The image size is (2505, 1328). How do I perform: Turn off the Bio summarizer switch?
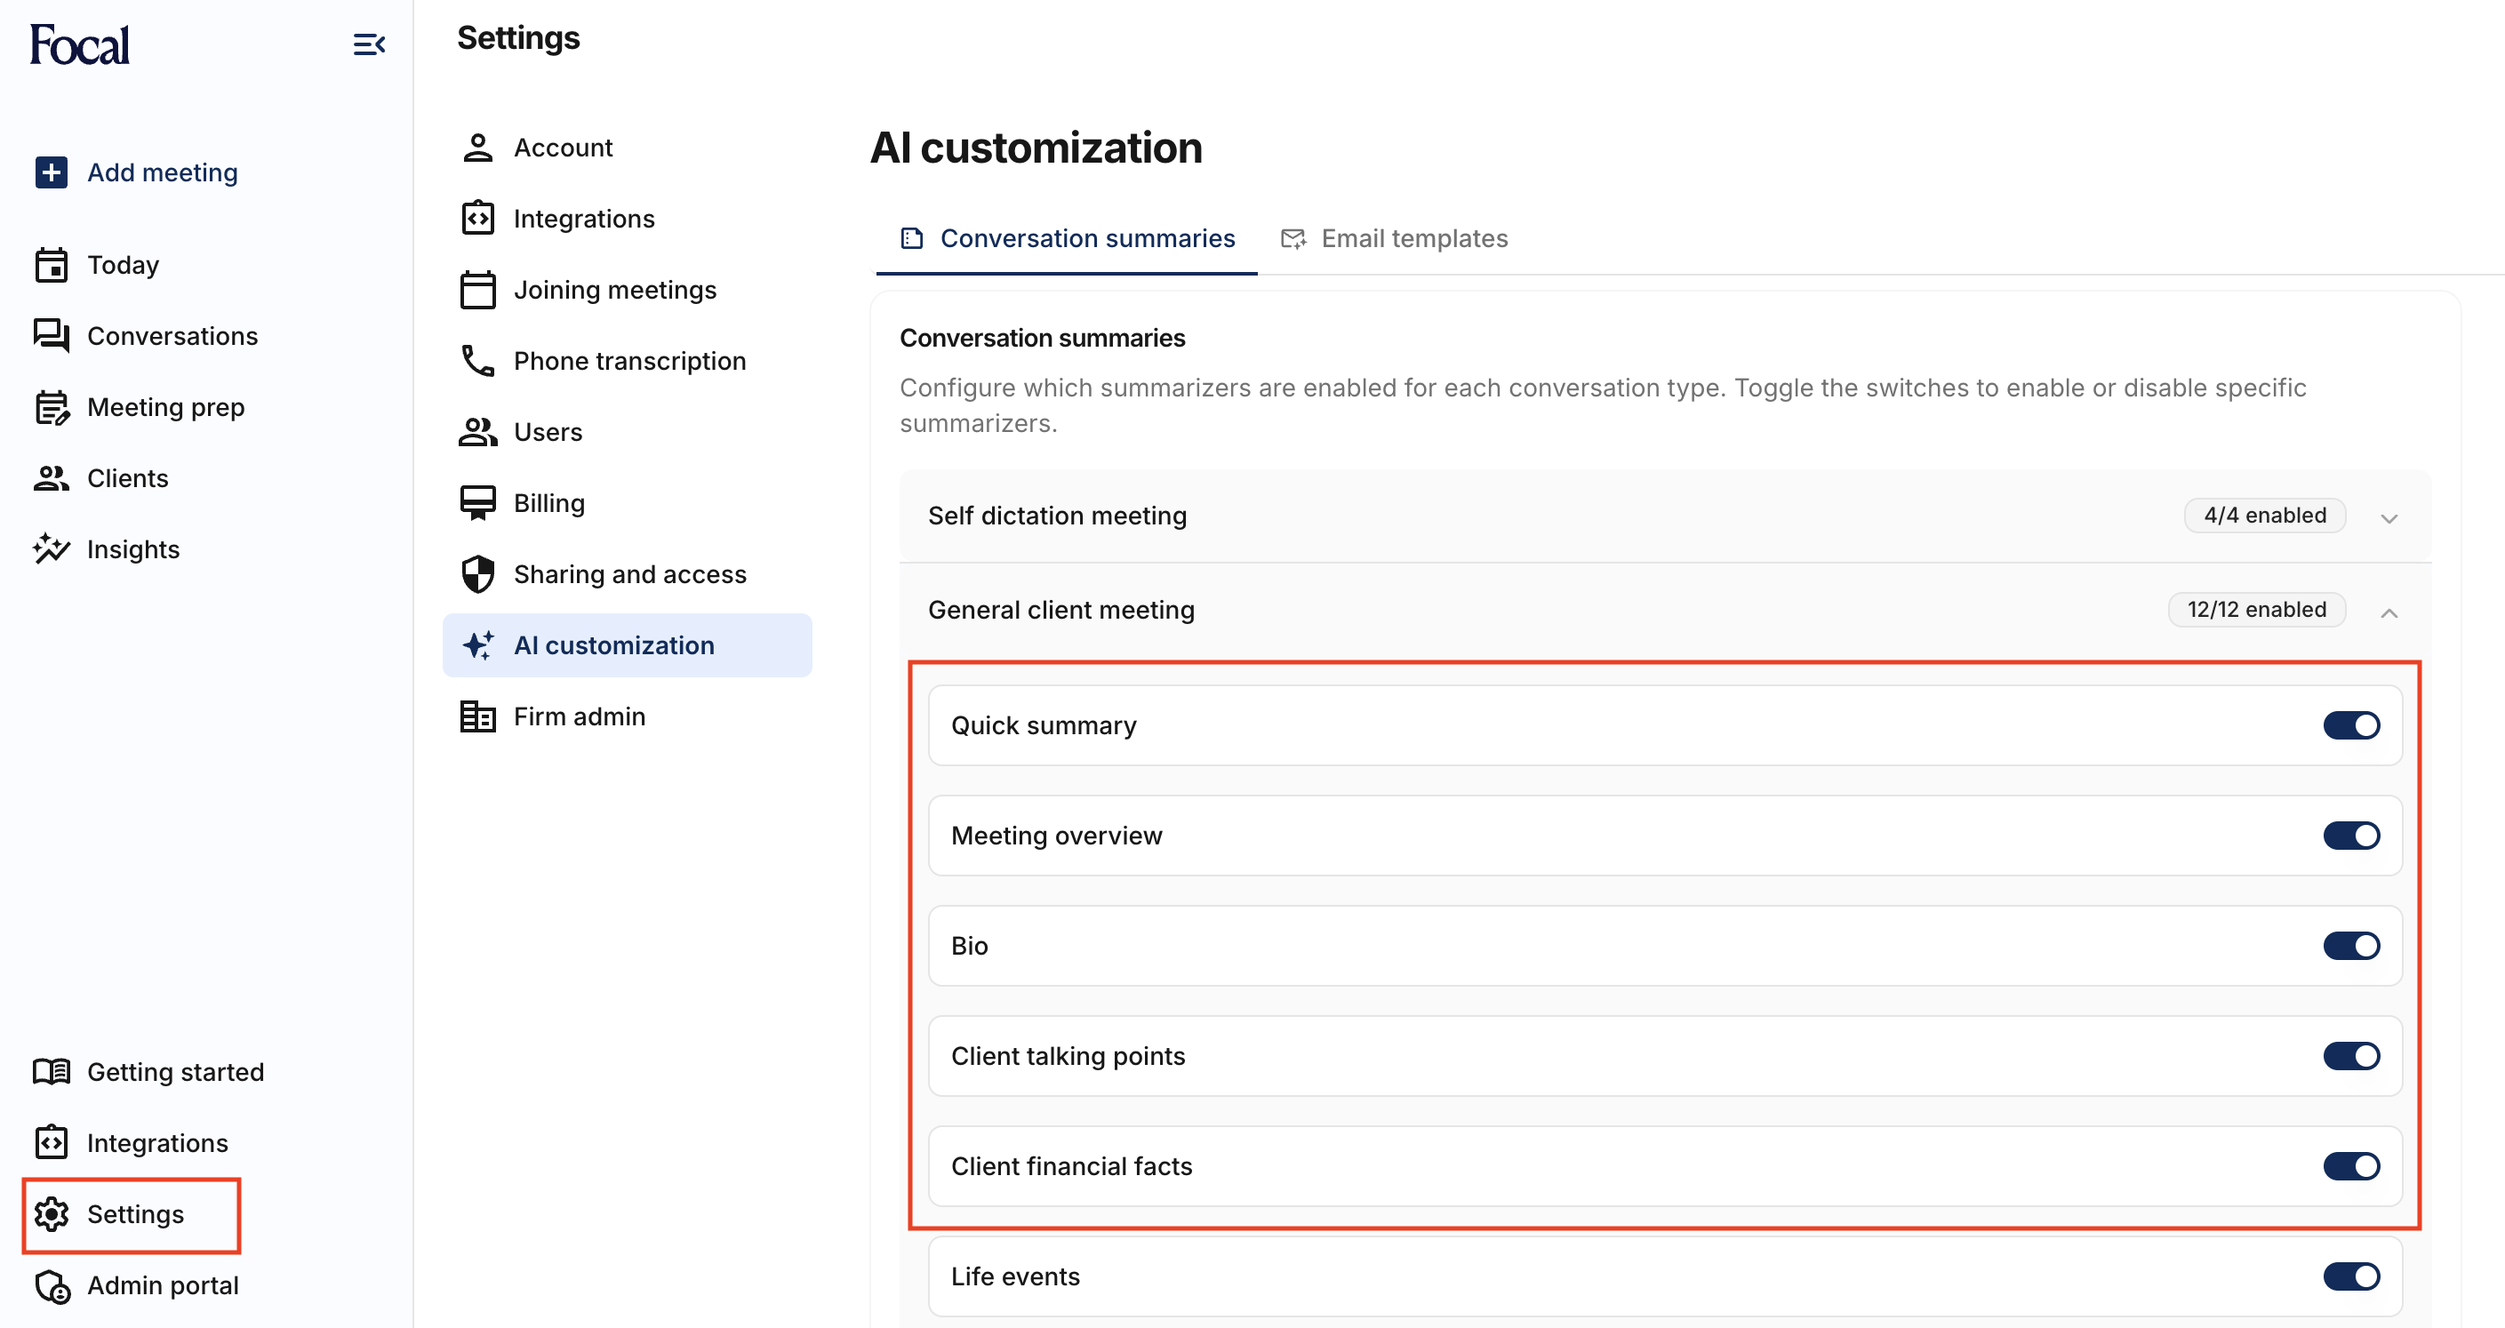click(x=2350, y=946)
